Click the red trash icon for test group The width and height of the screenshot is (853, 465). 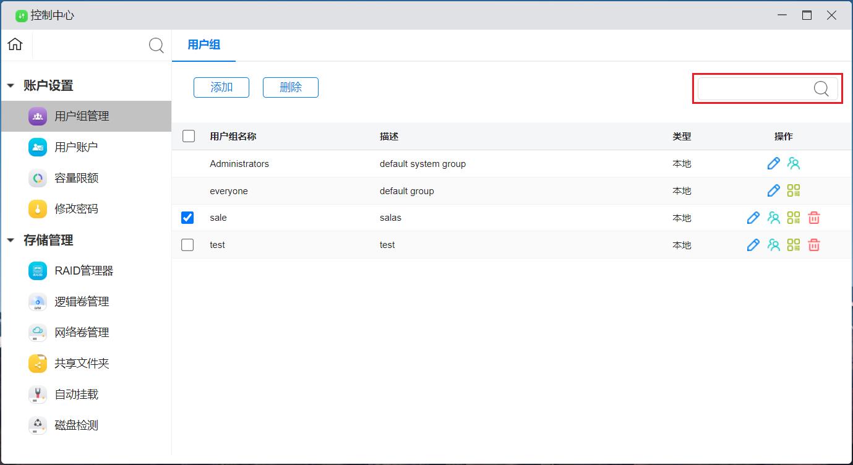pyautogui.click(x=814, y=245)
